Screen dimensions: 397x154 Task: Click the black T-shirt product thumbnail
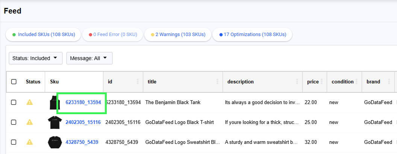55,122
